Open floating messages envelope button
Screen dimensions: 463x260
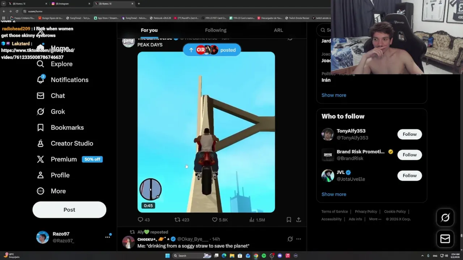445,239
